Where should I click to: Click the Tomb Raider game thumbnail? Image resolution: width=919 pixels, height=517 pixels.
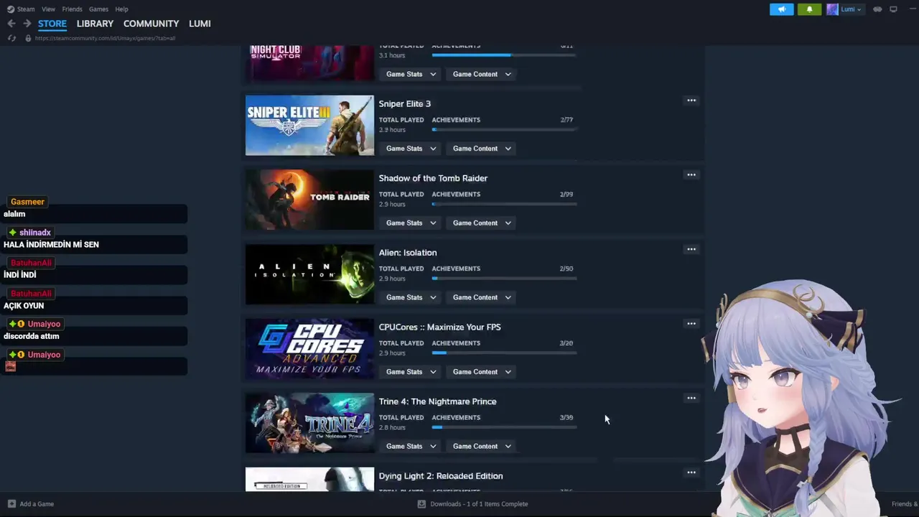point(309,200)
